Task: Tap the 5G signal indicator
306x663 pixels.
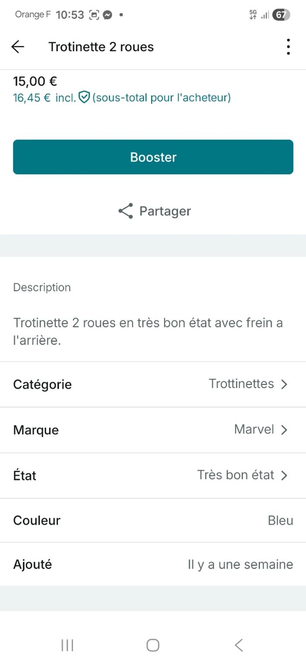Action: [253, 15]
